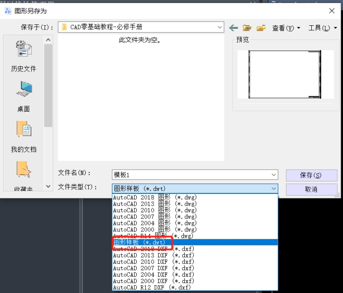Click the up one level folder icon
343x293 pixels.
[x=247, y=28]
